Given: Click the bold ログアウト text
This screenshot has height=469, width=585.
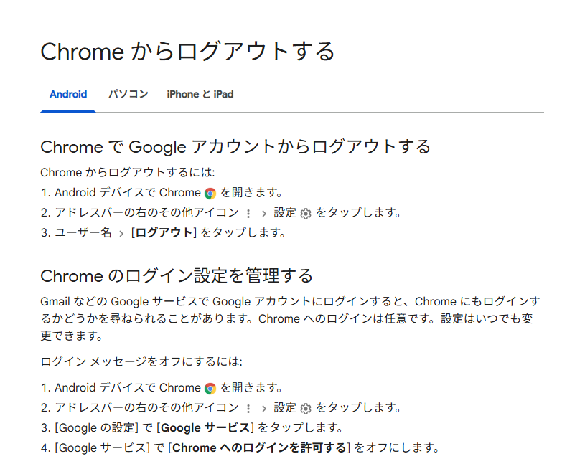Looking at the screenshot, I should (164, 232).
